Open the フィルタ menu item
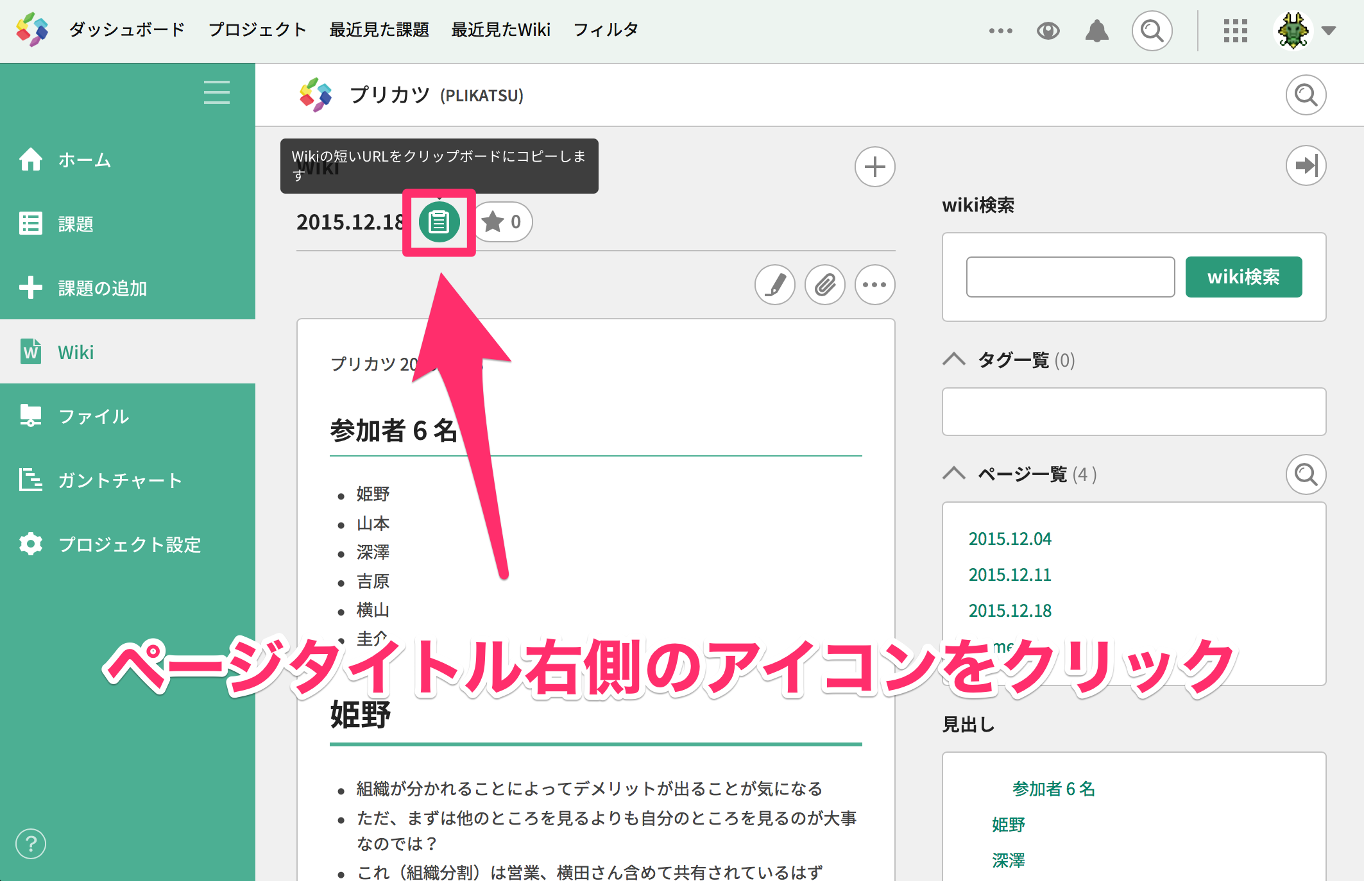 click(x=606, y=29)
